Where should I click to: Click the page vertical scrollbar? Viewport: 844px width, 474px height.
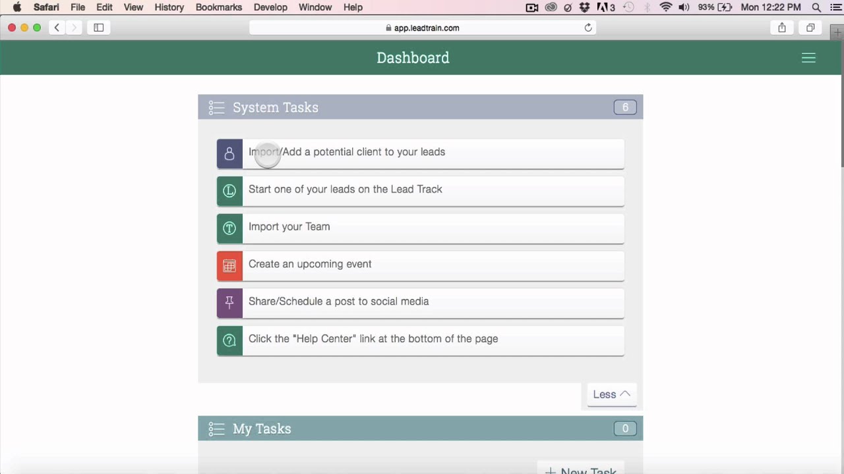click(x=841, y=105)
